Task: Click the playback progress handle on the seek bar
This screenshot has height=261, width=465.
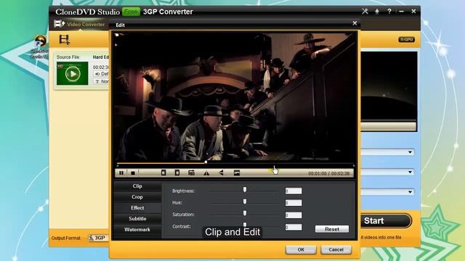Action: pos(206,162)
